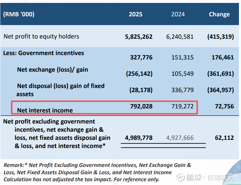
Task: Select the value 5,825,262
Action: [139, 37]
